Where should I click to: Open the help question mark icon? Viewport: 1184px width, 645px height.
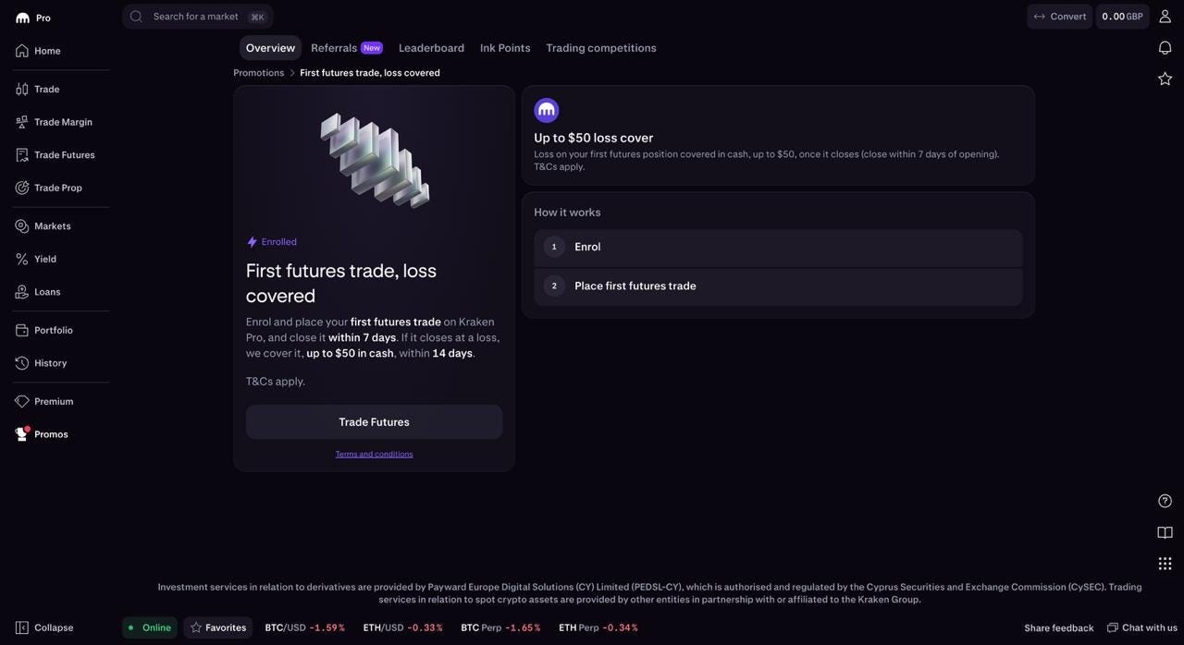[1165, 501]
